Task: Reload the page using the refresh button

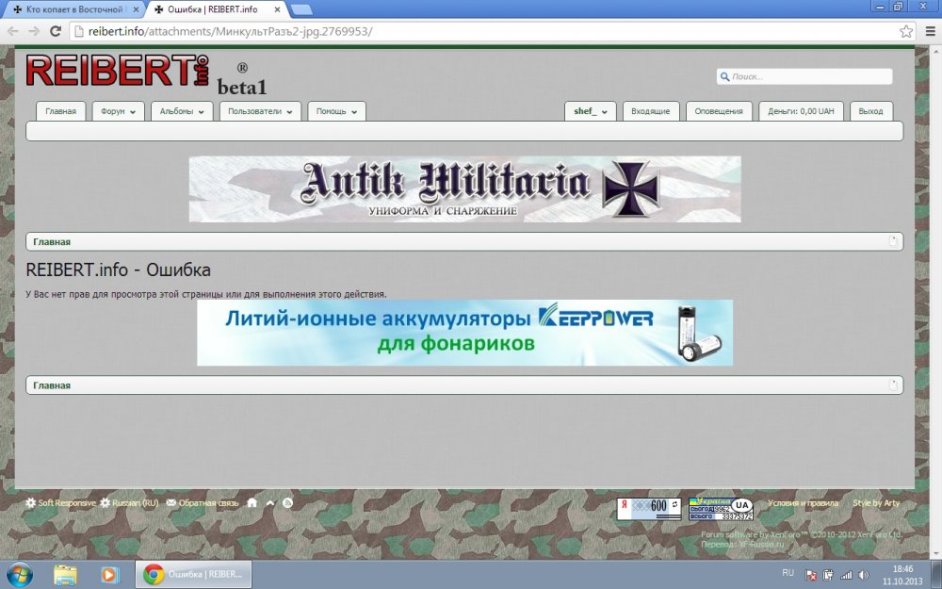Action: pos(56,31)
